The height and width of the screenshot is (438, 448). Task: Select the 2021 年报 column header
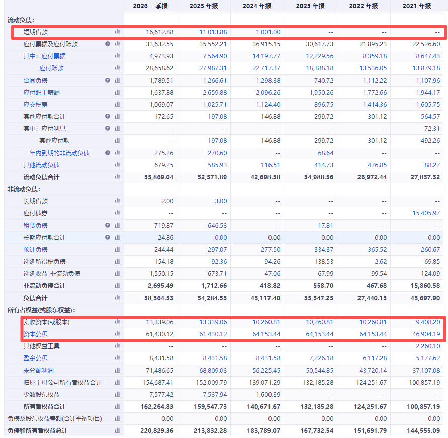coord(417,6)
